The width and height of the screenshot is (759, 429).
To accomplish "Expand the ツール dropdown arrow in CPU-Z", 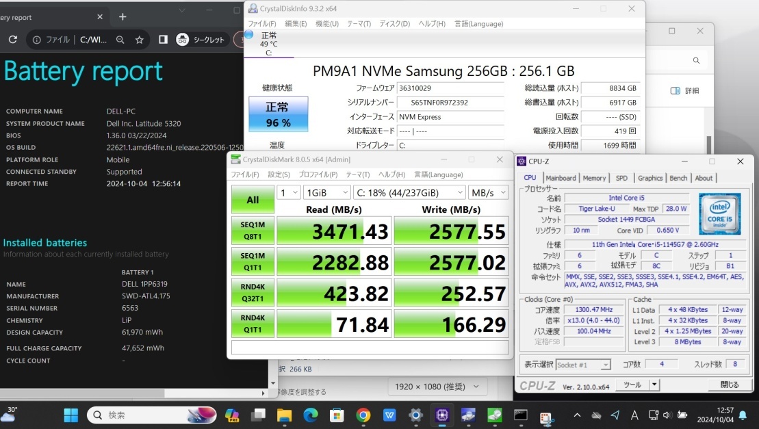I will click(654, 385).
